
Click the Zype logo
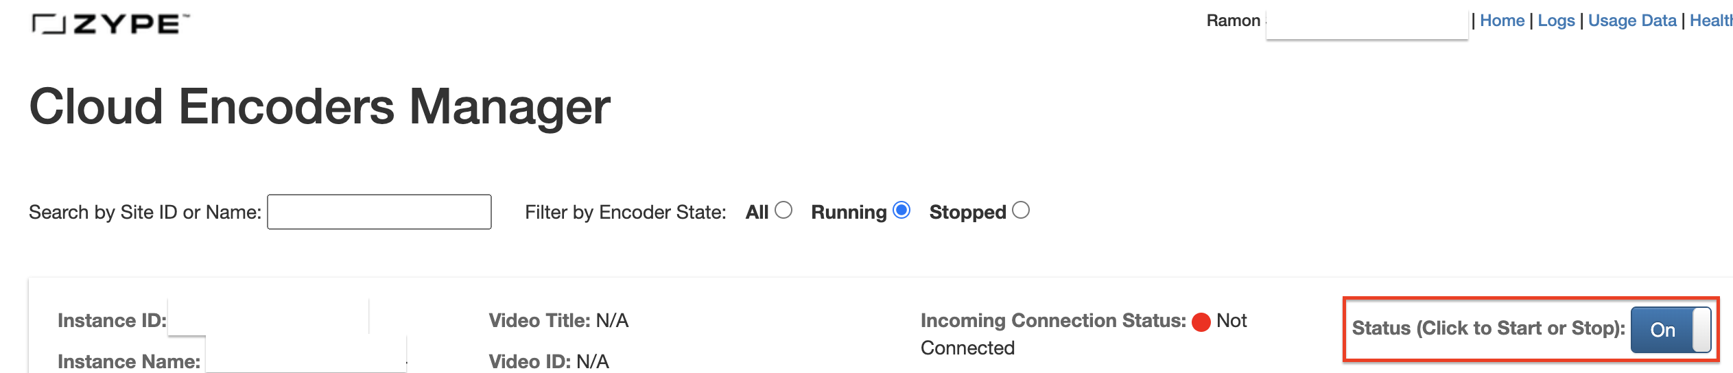(110, 24)
